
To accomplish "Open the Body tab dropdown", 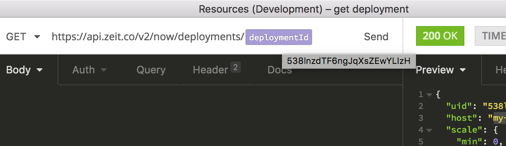I will click(24, 70).
